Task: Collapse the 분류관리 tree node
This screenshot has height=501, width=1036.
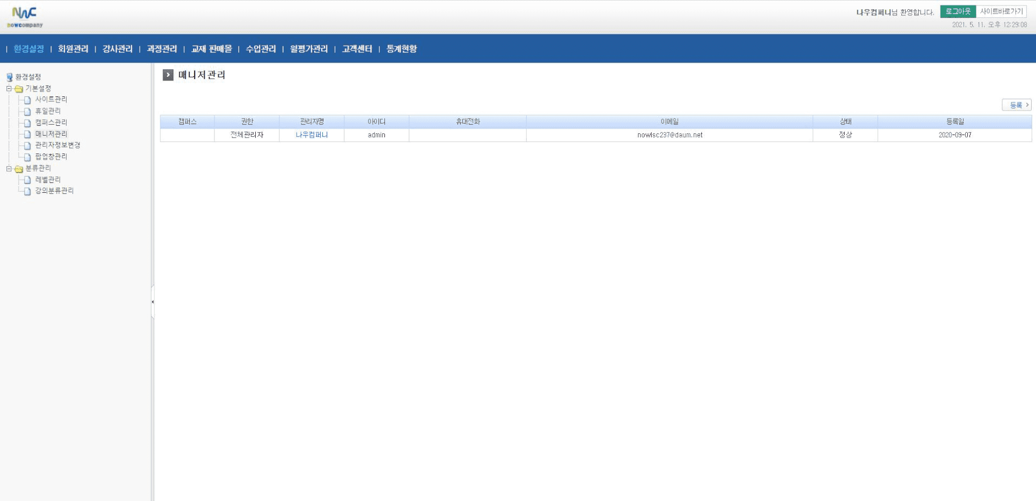Action: coord(9,169)
